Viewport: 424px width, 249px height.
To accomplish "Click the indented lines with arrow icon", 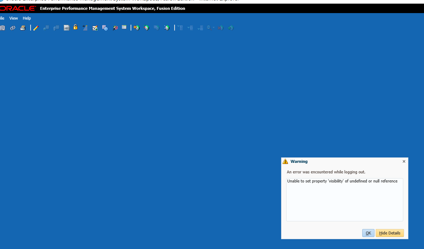I will pyautogui.click(x=85, y=28).
